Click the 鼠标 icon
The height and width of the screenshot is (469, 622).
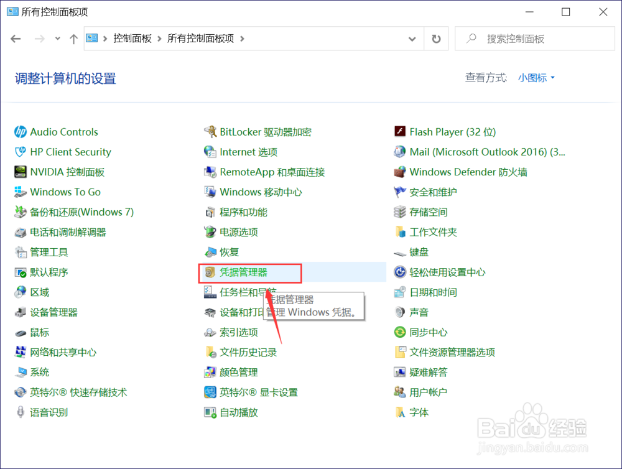(21, 333)
